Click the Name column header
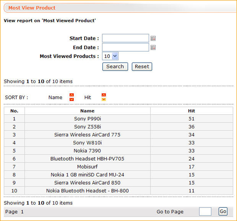This screenshot has height=221, width=237. pyautogui.click(x=87, y=111)
